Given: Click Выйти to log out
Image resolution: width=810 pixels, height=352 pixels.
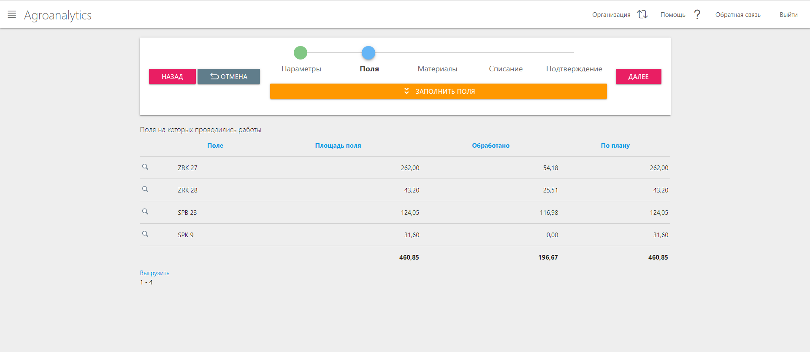Looking at the screenshot, I should click(788, 15).
